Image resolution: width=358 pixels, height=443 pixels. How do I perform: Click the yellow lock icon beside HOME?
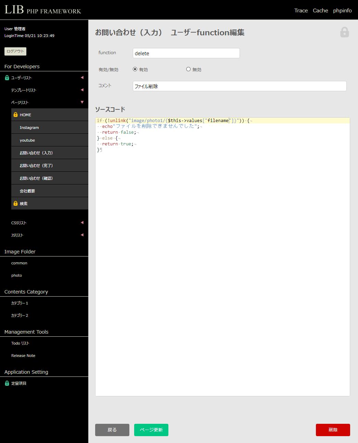pyautogui.click(x=15, y=115)
